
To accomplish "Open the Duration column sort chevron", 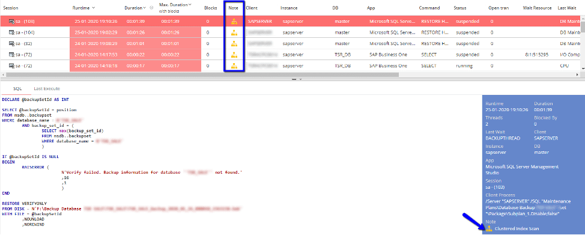I will tap(145, 7).
